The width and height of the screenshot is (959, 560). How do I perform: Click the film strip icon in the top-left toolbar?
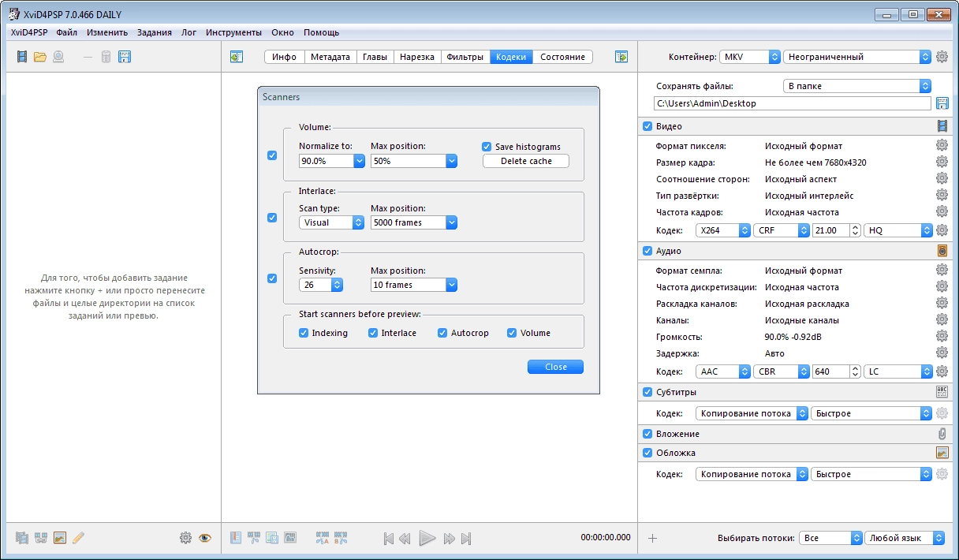(x=21, y=57)
